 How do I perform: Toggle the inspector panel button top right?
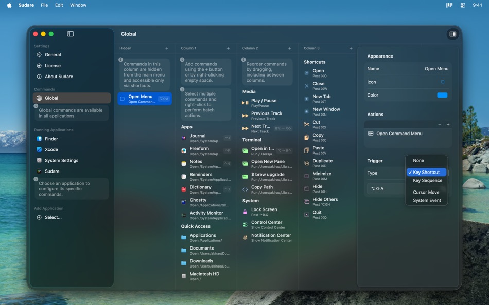tap(452, 34)
